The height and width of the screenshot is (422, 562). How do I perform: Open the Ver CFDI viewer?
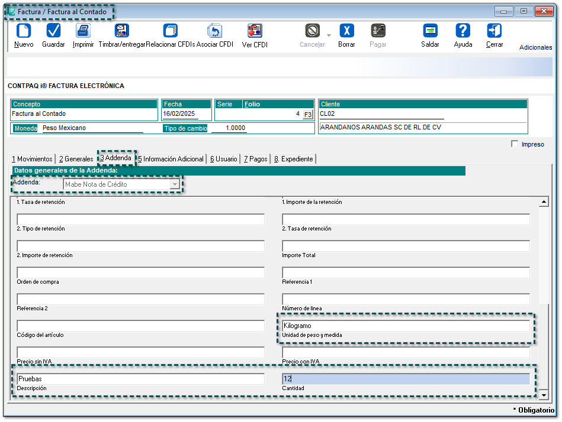coord(255,31)
